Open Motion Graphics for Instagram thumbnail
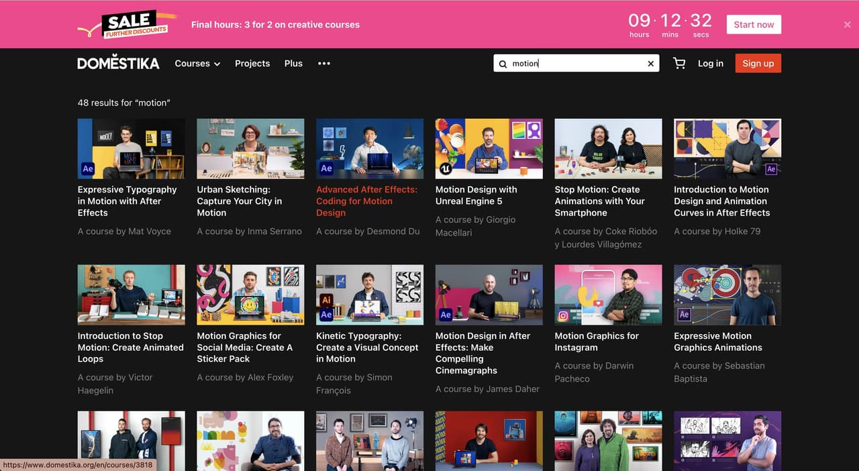 pos(609,295)
